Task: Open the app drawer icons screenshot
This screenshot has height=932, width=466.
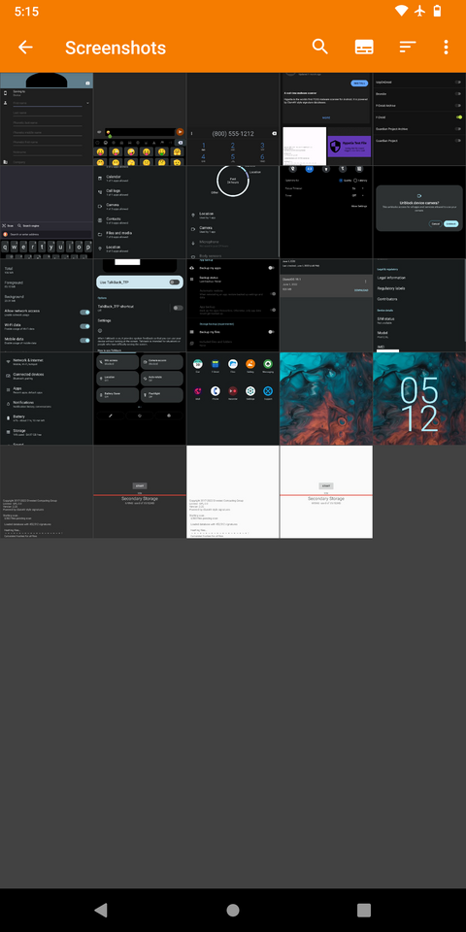Action: (x=233, y=398)
